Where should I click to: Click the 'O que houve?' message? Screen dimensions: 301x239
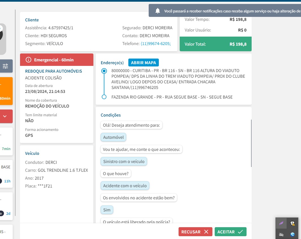116,173
